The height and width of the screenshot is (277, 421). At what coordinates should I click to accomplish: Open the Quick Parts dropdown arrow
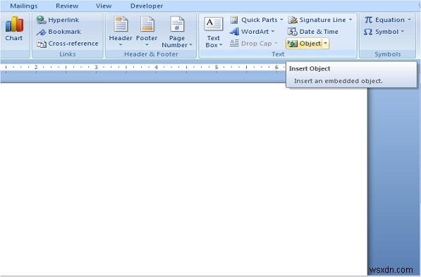281,20
